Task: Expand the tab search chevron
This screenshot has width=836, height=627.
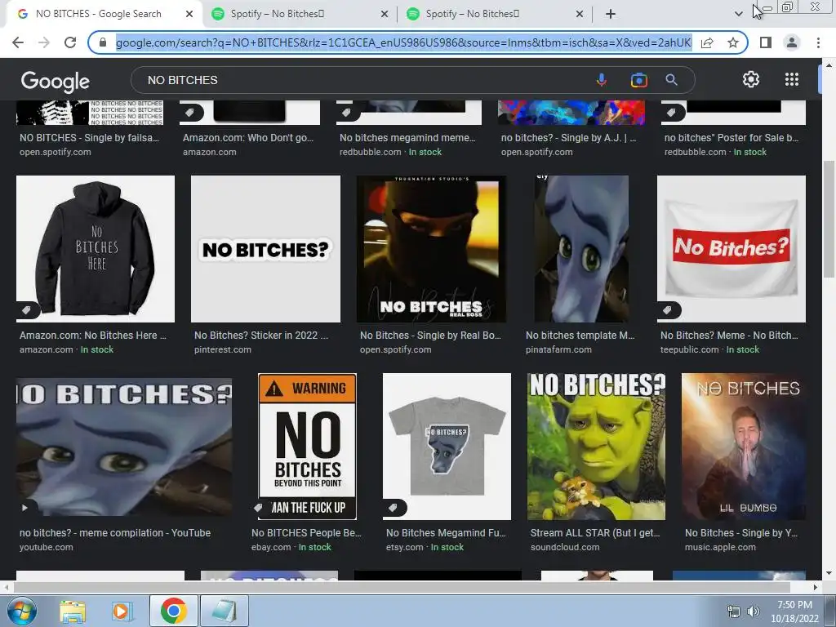Action: click(x=738, y=14)
